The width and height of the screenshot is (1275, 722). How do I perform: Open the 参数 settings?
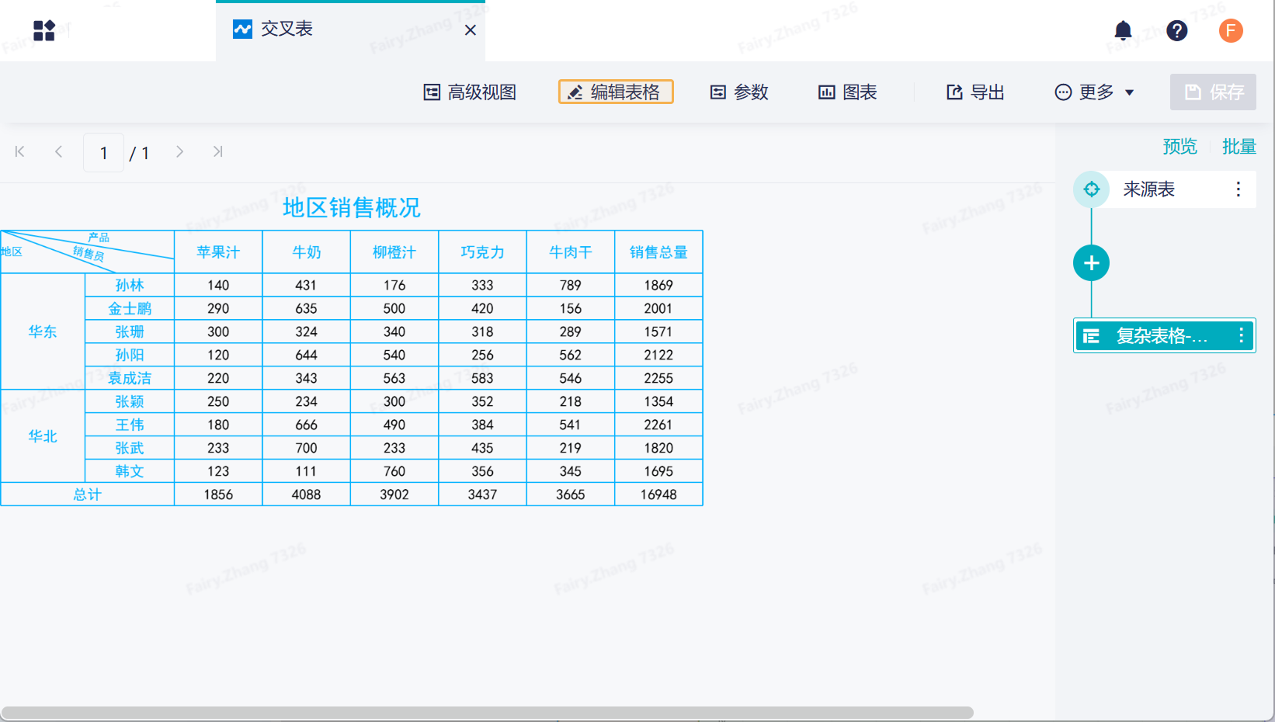[x=739, y=92]
